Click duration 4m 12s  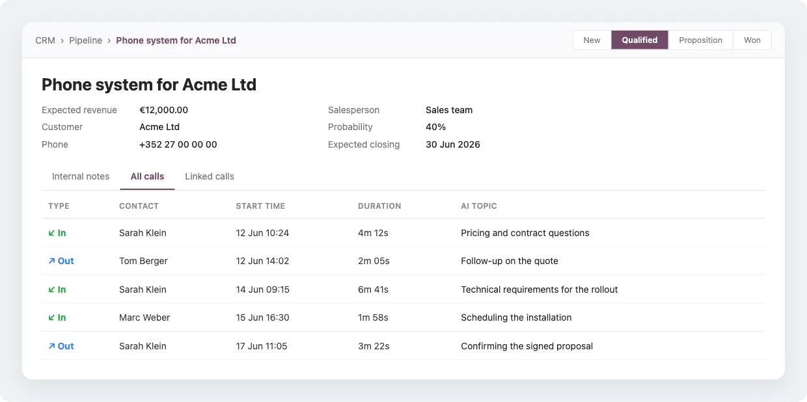pyautogui.click(x=373, y=233)
